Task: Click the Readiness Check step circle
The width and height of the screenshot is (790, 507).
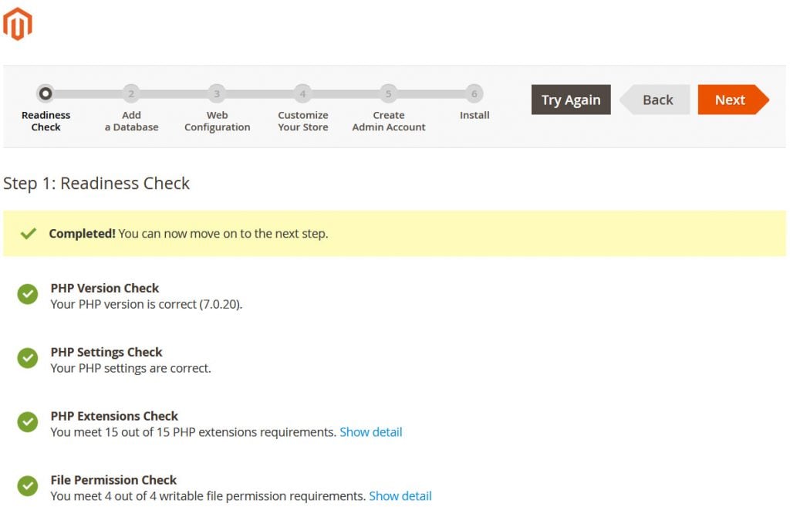Action: pyautogui.click(x=46, y=94)
